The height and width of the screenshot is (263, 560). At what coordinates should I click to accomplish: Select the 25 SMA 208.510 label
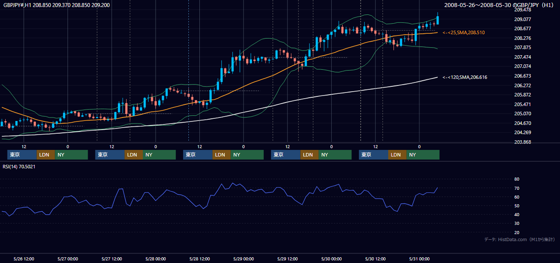tap(464, 32)
